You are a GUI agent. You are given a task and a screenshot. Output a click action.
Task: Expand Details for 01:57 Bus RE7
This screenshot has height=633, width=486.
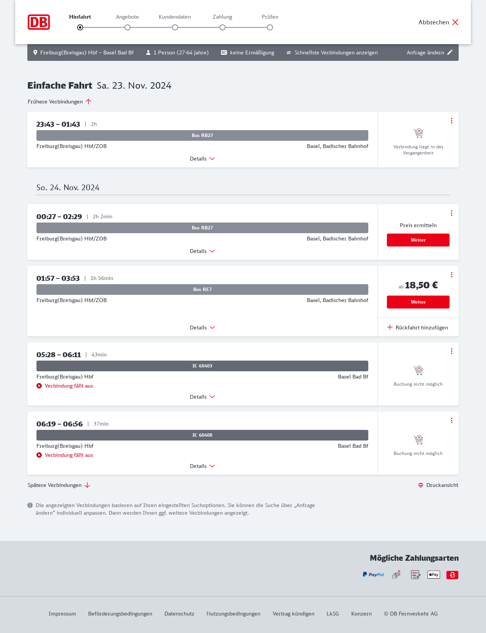(x=202, y=328)
